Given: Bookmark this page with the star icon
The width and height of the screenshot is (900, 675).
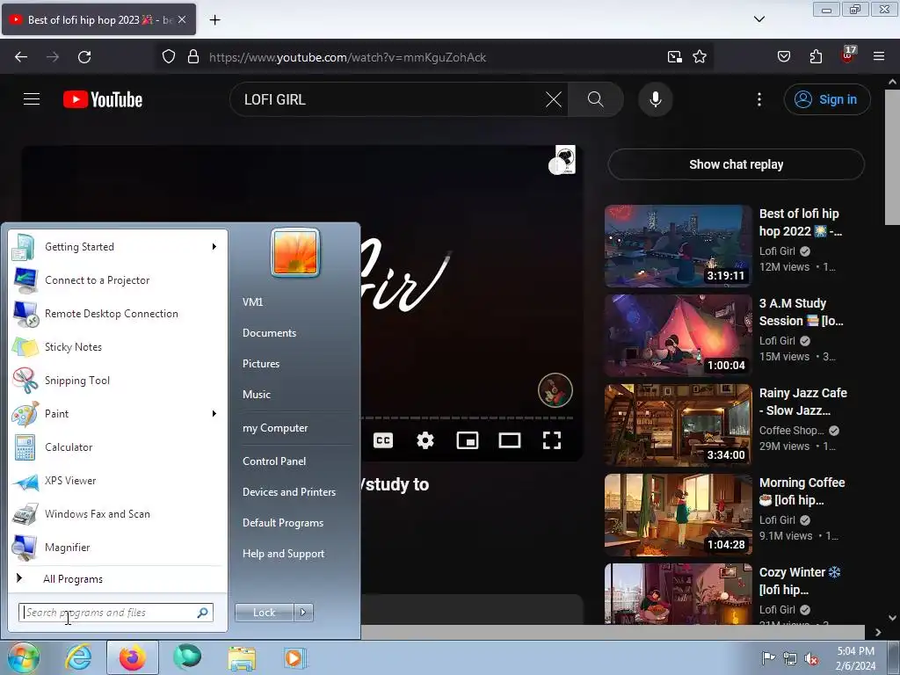Looking at the screenshot, I should (x=699, y=57).
